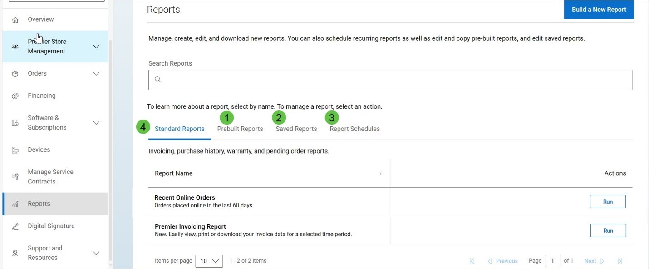This screenshot has height=269, width=649.
Task: Open the Items per page dropdown
Action: tap(209, 261)
